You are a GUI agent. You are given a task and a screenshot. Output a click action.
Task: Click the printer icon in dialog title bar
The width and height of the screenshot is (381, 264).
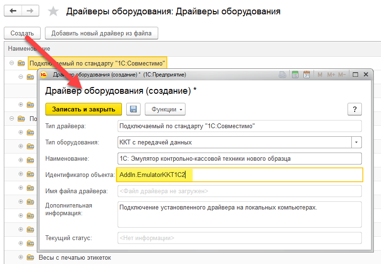click(x=283, y=75)
